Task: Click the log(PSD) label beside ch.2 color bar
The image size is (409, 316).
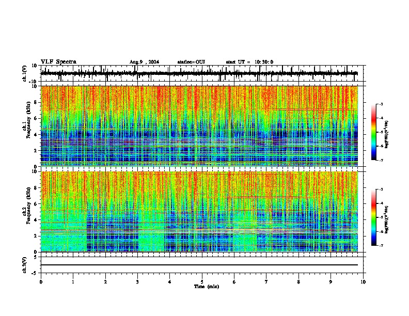Action: pyautogui.click(x=387, y=219)
